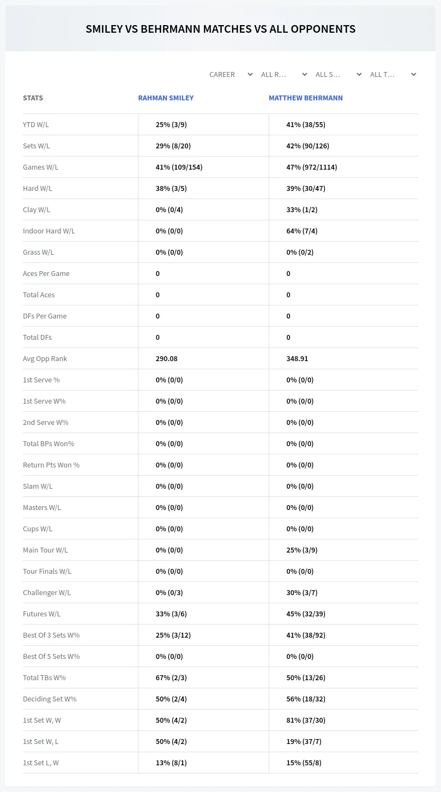Select the STATS column header
441x792 pixels.
tap(33, 98)
